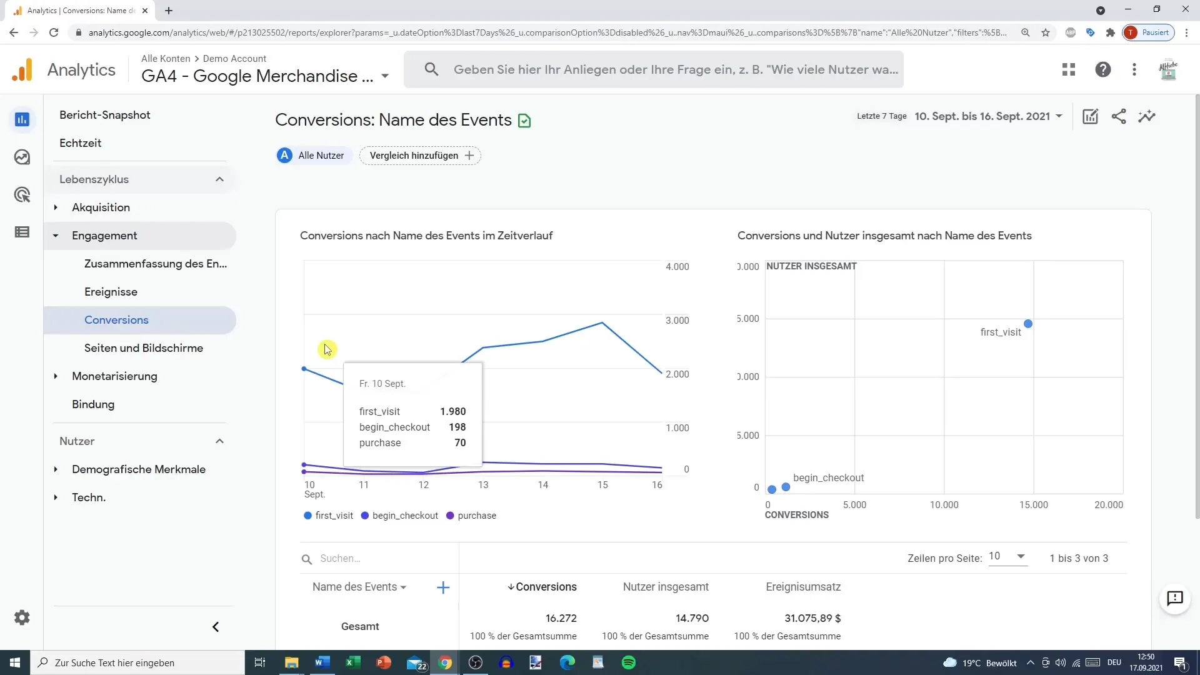
Task: Collapse the Engagement menu
Action: (56, 236)
